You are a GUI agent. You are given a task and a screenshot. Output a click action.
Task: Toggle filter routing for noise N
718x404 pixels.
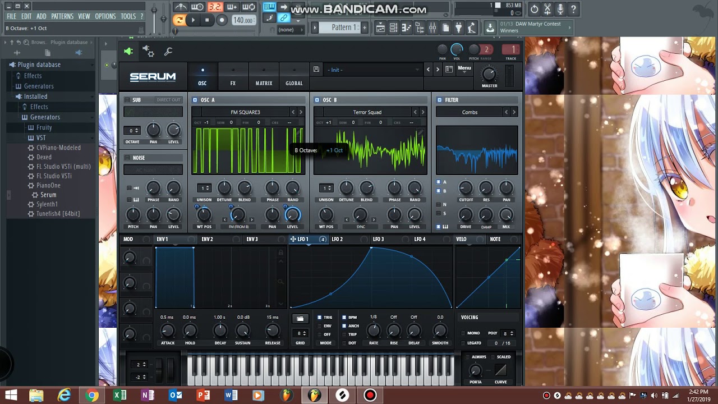[x=439, y=205]
